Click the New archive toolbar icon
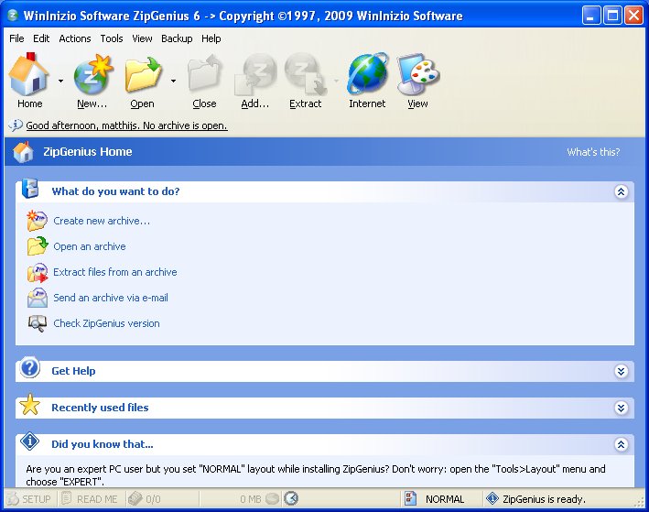649x512 pixels. [x=92, y=75]
